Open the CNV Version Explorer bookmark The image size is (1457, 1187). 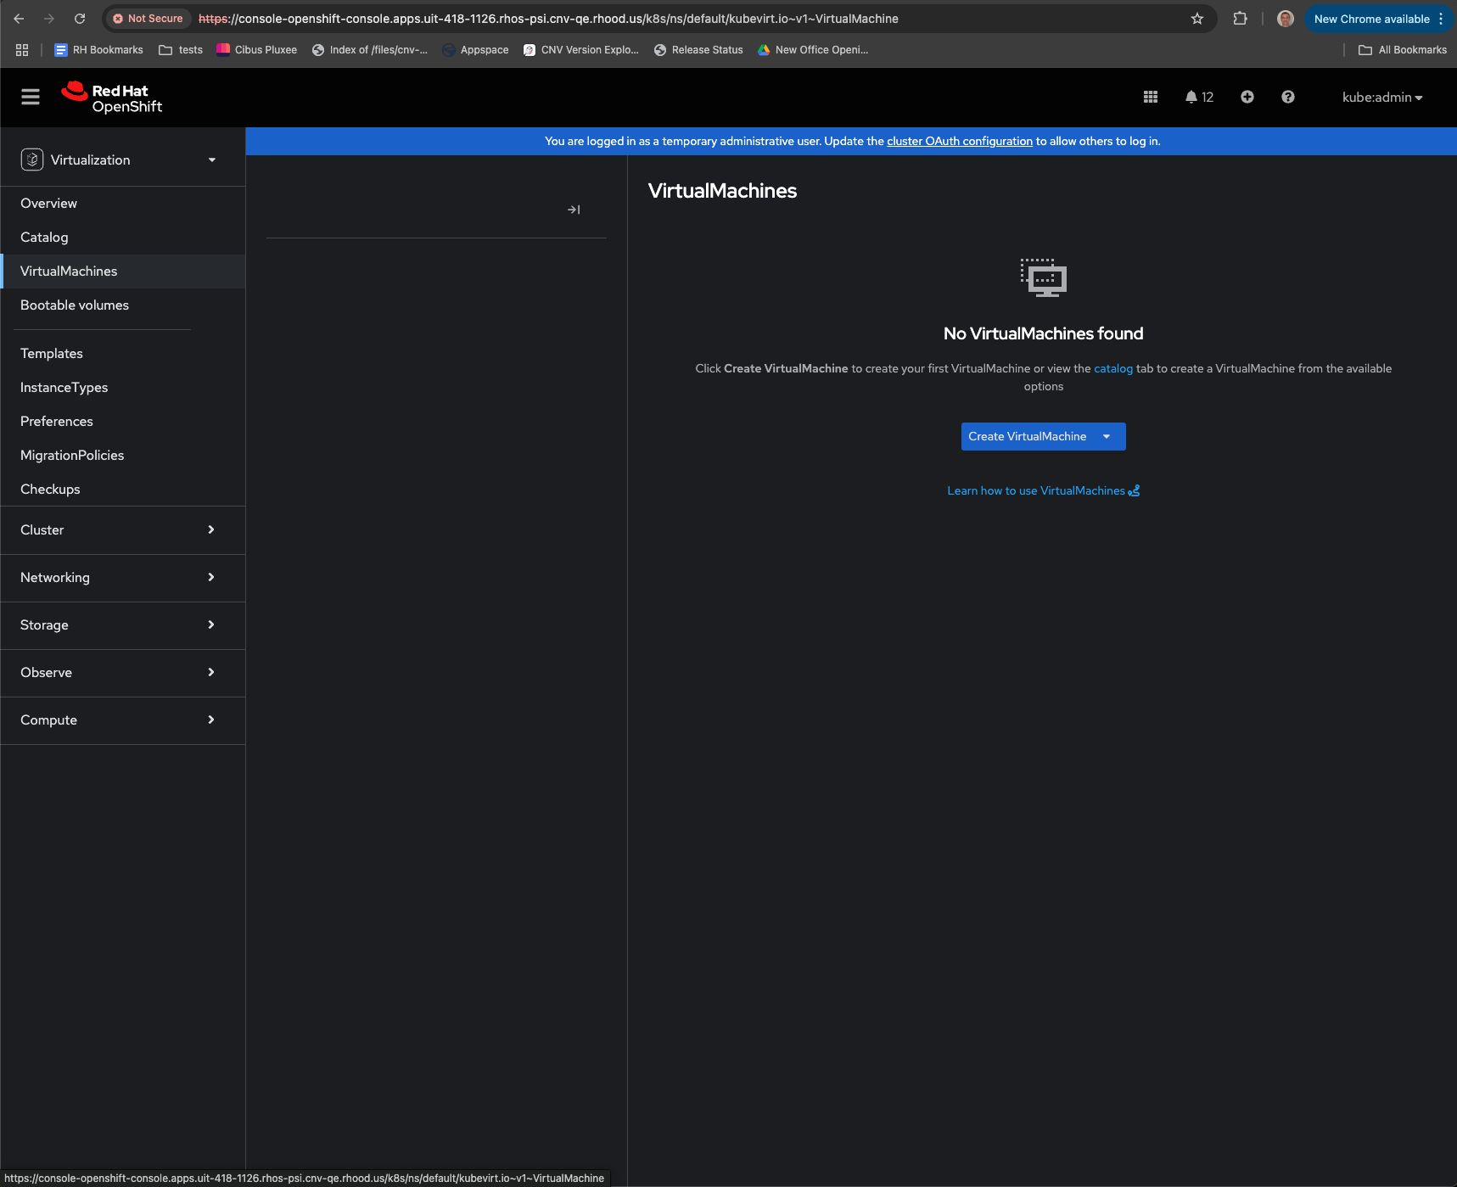(581, 50)
